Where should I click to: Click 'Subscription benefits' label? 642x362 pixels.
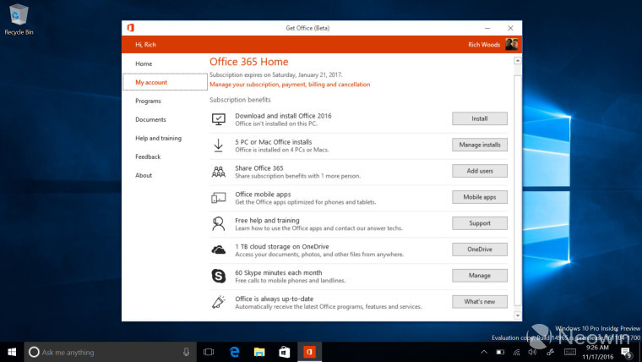click(240, 100)
